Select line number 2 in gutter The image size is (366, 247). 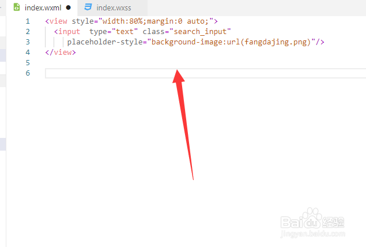(x=28, y=32)
